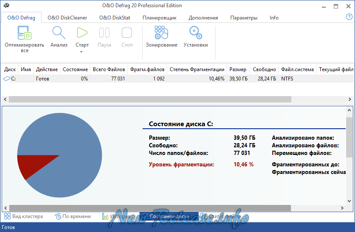
Task: Maximize the O&O Defrag window
Action: [x=336, y=6]
